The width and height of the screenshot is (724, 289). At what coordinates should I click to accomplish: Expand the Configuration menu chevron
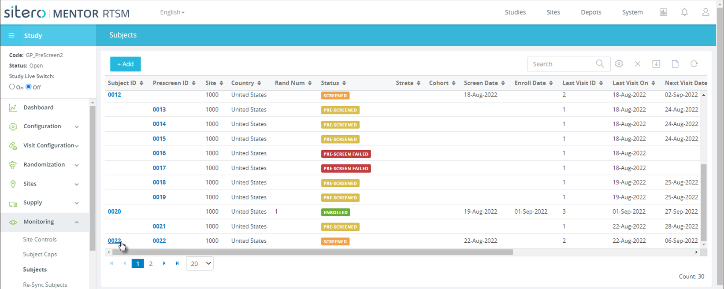click(x=77, y=127)
